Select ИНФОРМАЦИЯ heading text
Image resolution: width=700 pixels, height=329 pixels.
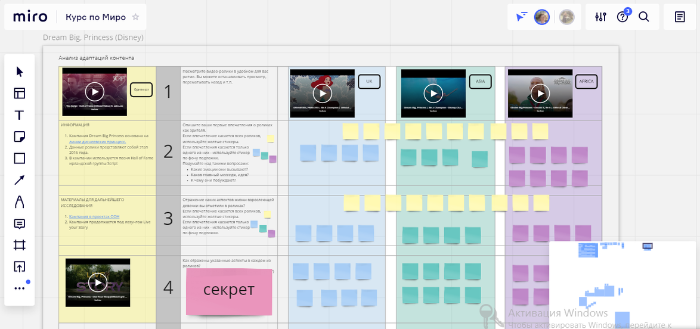coord(76,125)
